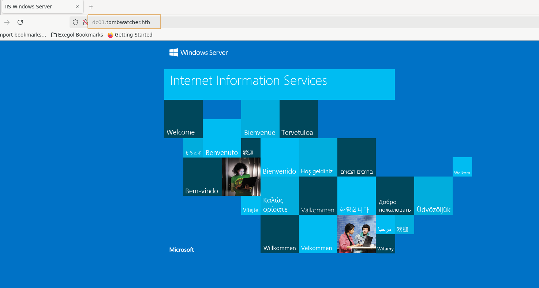Image resolution: width=539 pixels, height=288 pixels.
Task: Select the Üdvözöljük tile
Action: tap(433, 196)
